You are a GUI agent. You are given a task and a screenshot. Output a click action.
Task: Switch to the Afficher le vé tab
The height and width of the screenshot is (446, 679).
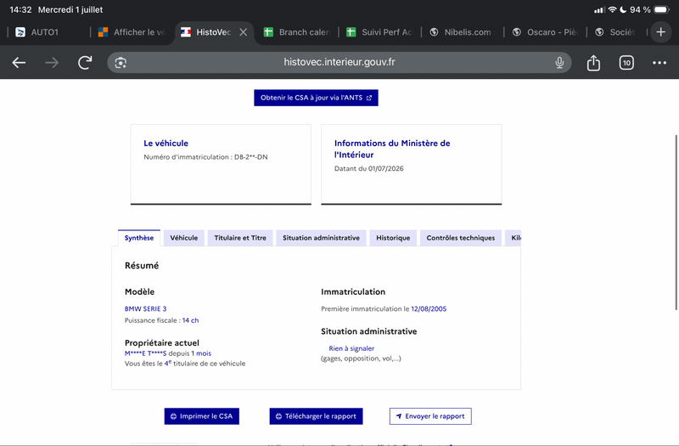[132, 32]
